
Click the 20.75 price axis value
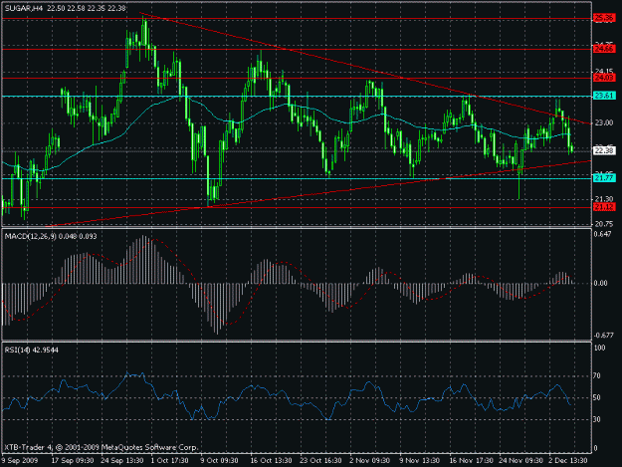pyautogui.click(x=604, y=224)
